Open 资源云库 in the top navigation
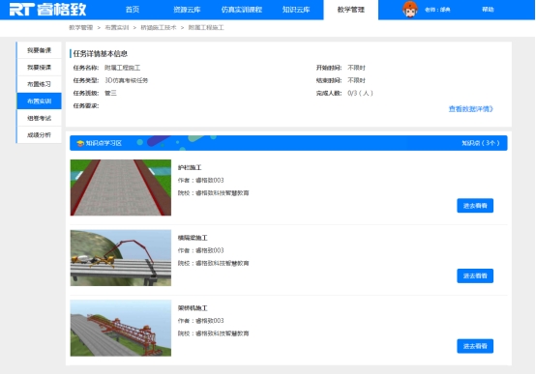Image resolution: width=536 pixels, height=375 pixels. pyautogui.click(x=187, y=10)
